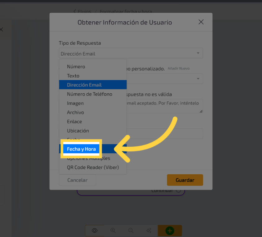Expand the custom field dropdown arrow
Viewport: 262px width, 237px height.
pos(198,79)
